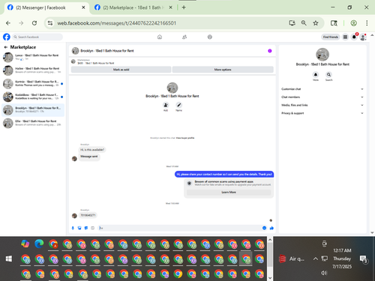Open the account profile picture menu

(363, 37)
